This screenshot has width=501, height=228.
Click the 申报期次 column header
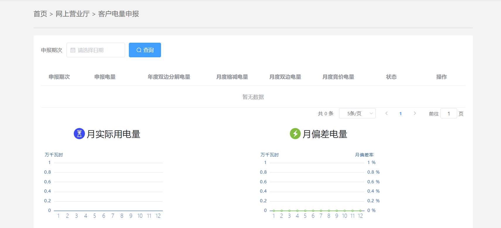click(59, 77)
